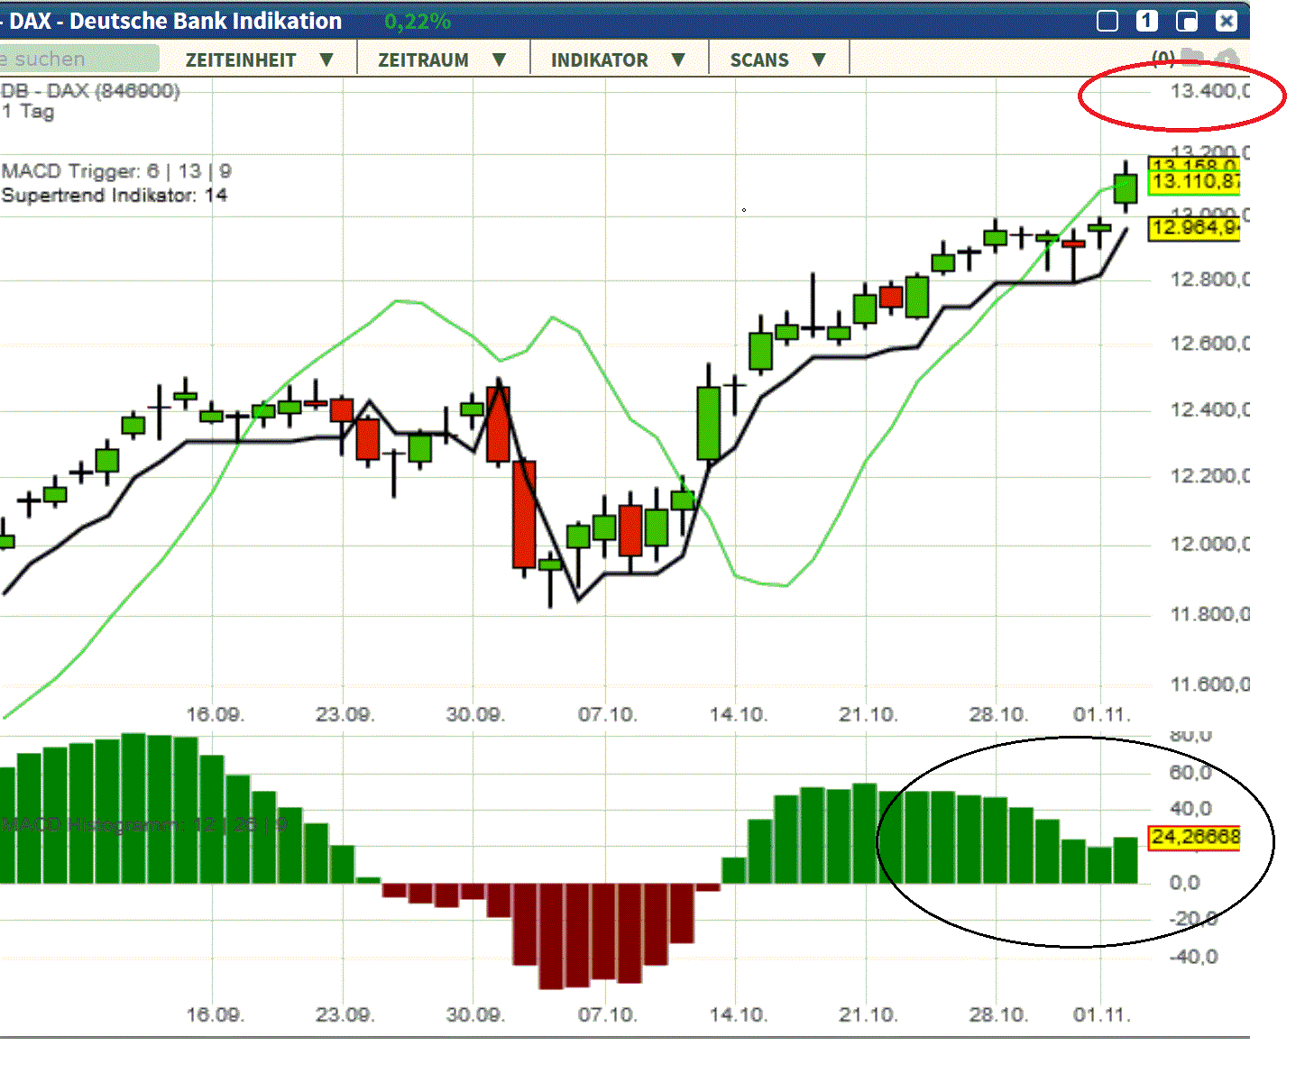1305x1092 pixels.
Task: Open the INDIKATOR dropdown
Action: click(619, 60)
